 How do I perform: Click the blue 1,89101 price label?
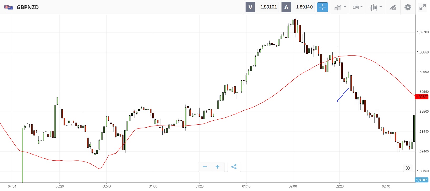[x=422, y=180]
